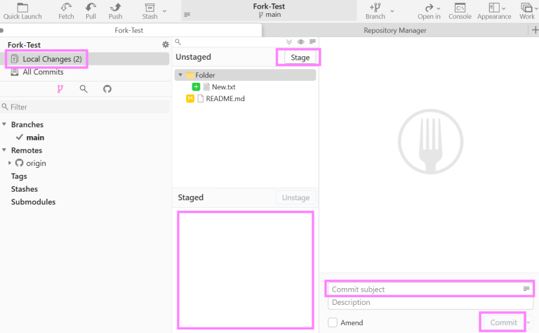Select the Submodules section
Viewport: 539px width, 333px height.
[33, 202]
